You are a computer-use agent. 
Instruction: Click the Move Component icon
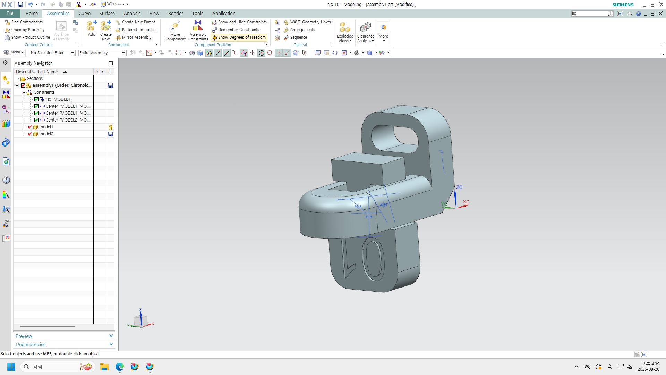tap(175, 26)
